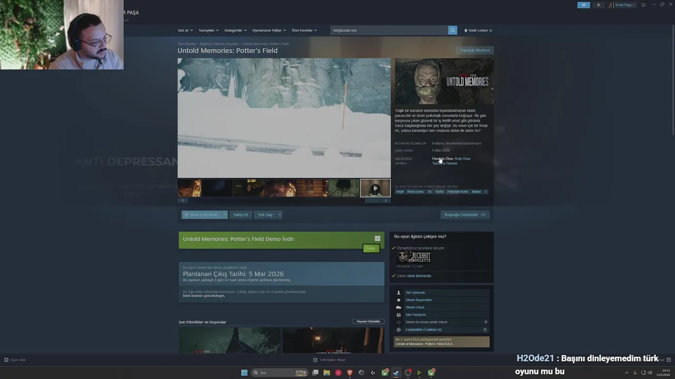Image resolution: width=675 pixels, height=379 pixels.
Task: Click the Oyun Ekle plus icon
Action: 6,360
